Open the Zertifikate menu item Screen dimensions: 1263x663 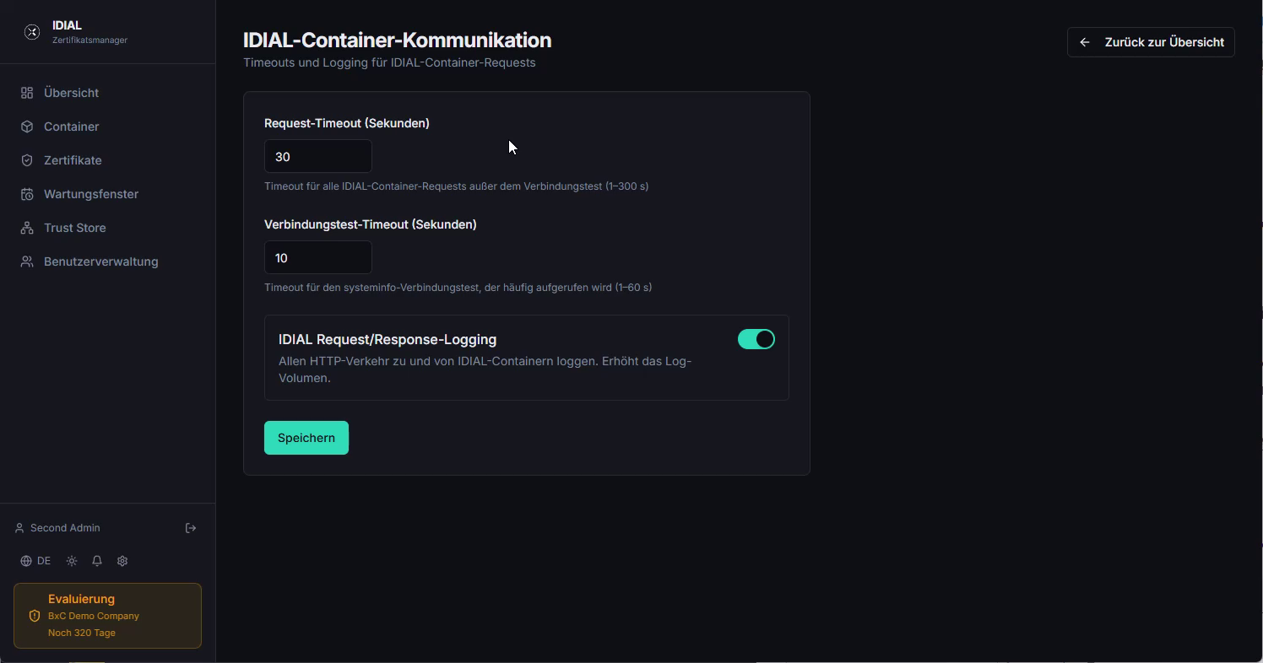pos(107,160)
